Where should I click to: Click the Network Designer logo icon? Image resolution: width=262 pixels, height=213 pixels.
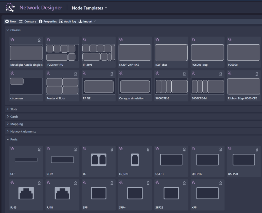(10, 8)
